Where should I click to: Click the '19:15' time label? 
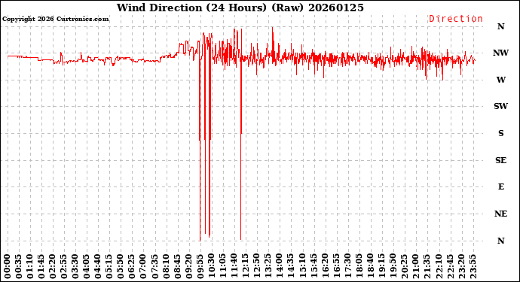tap(381, 266)
